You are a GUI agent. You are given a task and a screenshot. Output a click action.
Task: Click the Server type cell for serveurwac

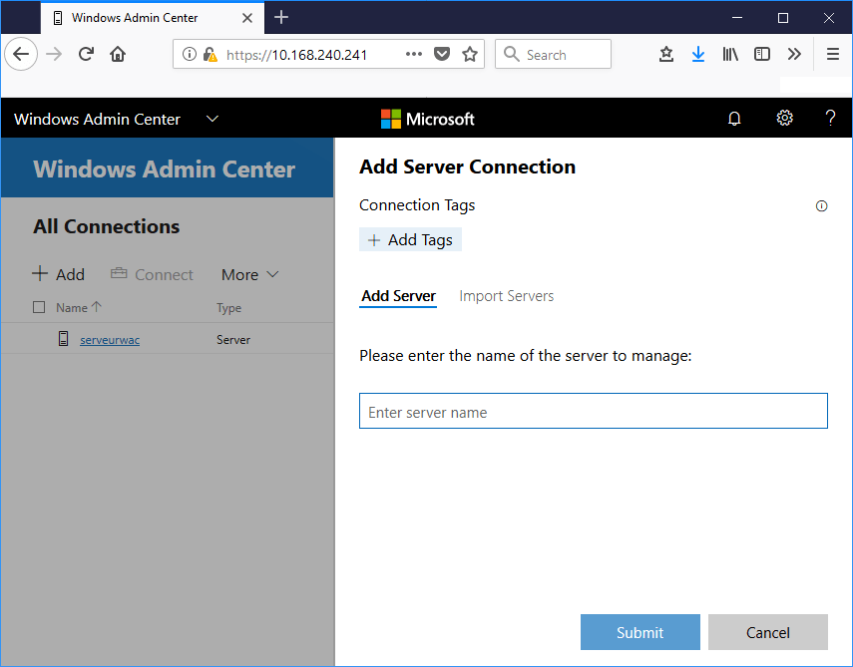(x=233, y=340)
